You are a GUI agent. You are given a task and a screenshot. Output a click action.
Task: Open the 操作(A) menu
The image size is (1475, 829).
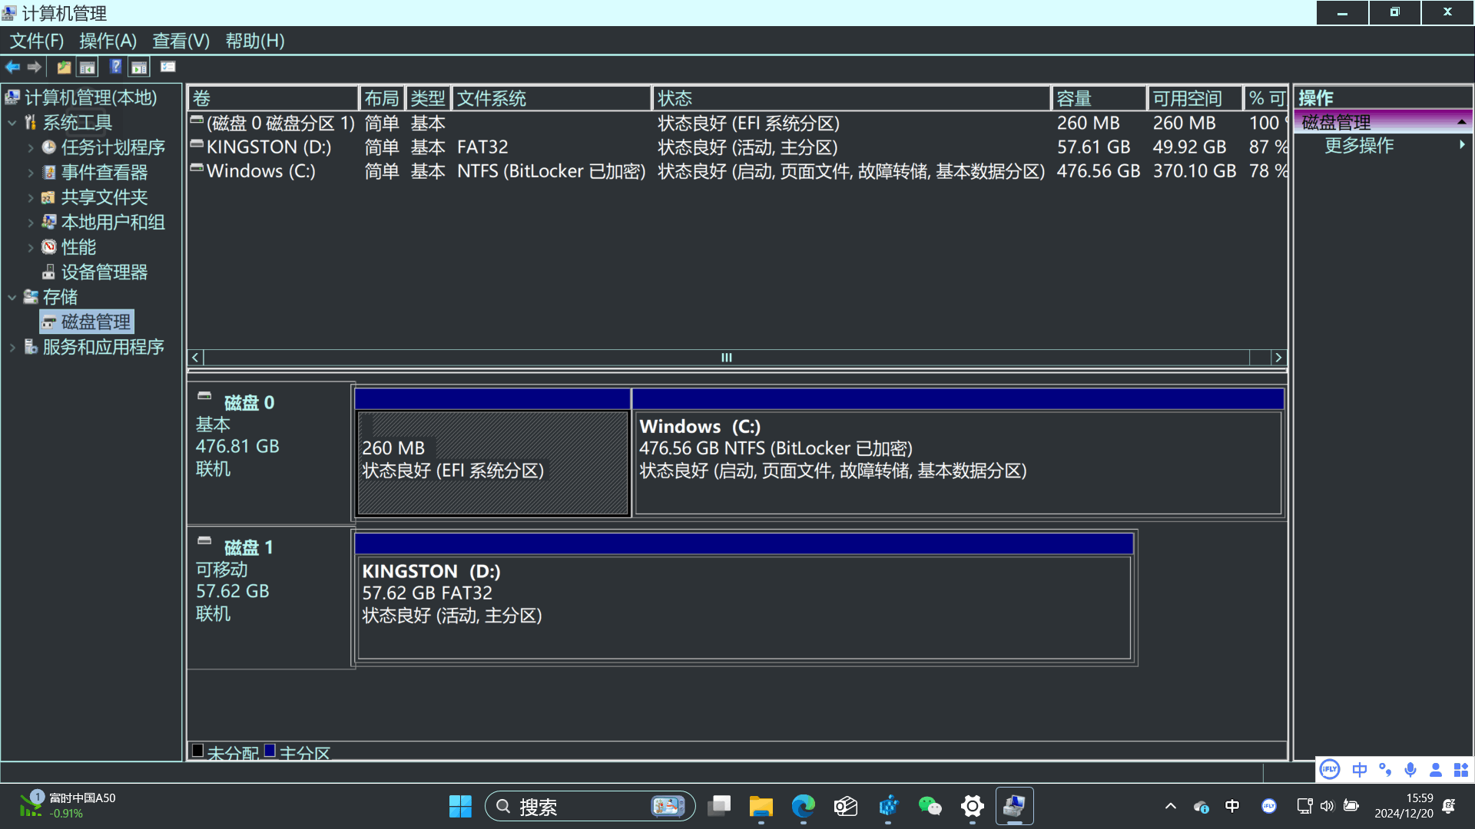(x=108, y=41)
